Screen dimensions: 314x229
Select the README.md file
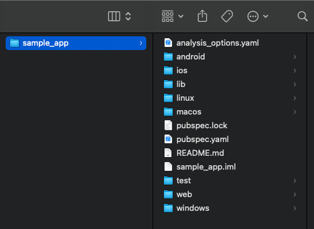pyautogui.click(x=229, y=153)
